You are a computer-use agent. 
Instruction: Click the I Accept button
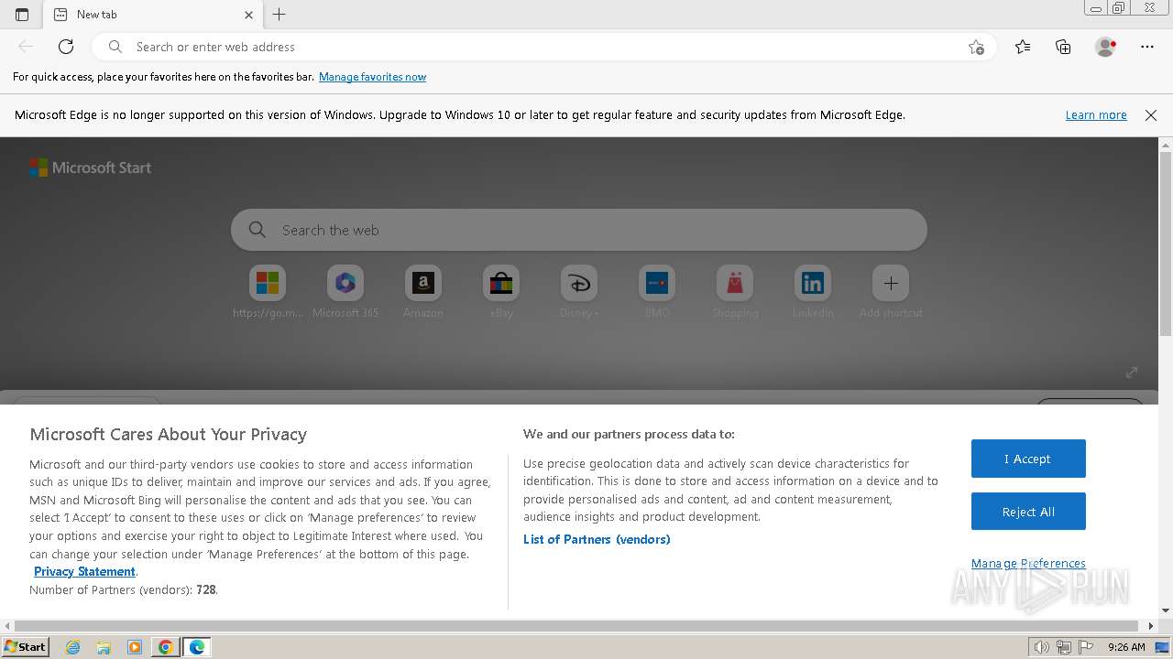[x=1028, y=459]
